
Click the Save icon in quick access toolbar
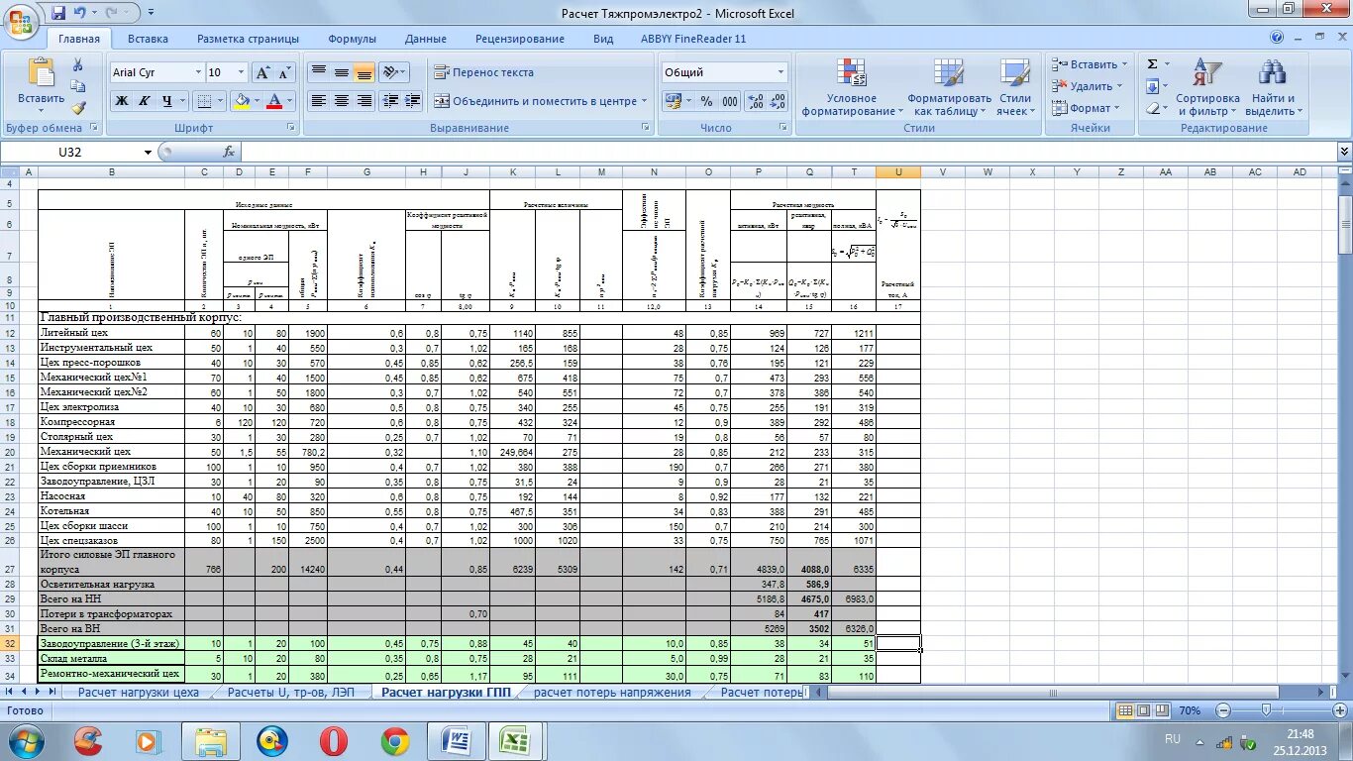pyautogui.click(x=58, y=13)
